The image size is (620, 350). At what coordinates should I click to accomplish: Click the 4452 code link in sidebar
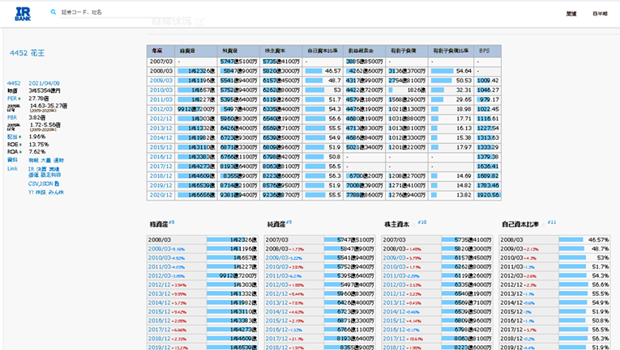click(14, 83)
